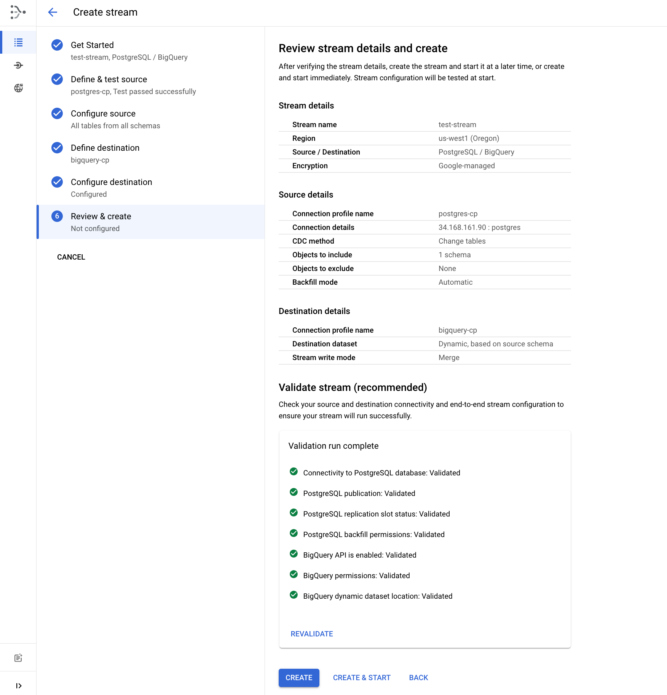Screen dimensions: 667x695
Task: Click the BACK option at the bottom
Action: tap(418, 677)
